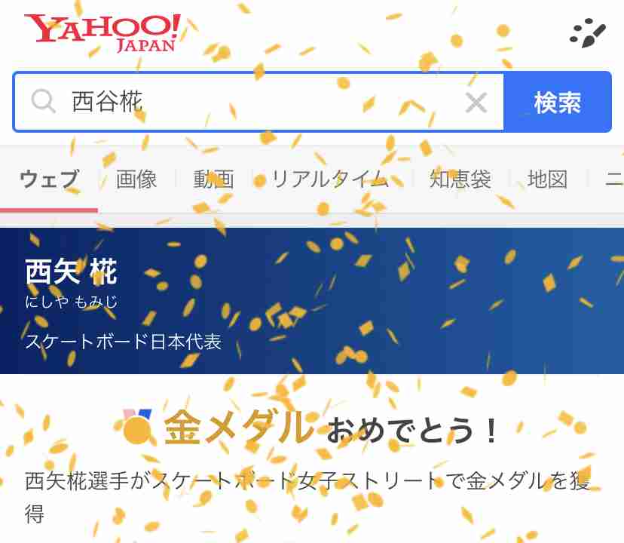This screenshot has width=624, height=543.
Task: Select the ウェブ tab
Action: 49,179
